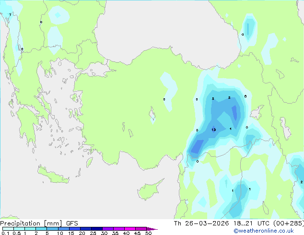This screenshot has width=304, height=235.
Task: Click the '30' label under the legend
Action: 105,233
